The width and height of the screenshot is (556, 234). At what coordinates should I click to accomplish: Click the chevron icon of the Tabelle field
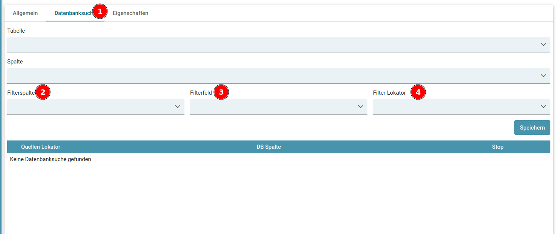click(543, 45)
